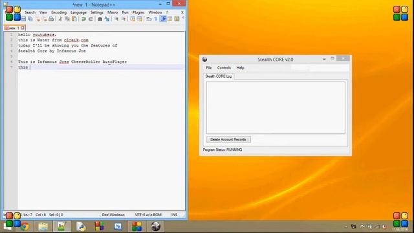Click the Cut scissors icon
The image size is (414, 233).
click(x=60, y=19)
